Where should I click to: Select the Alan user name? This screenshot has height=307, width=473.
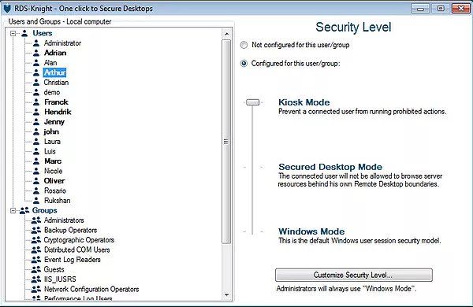[x=50, y=63]
